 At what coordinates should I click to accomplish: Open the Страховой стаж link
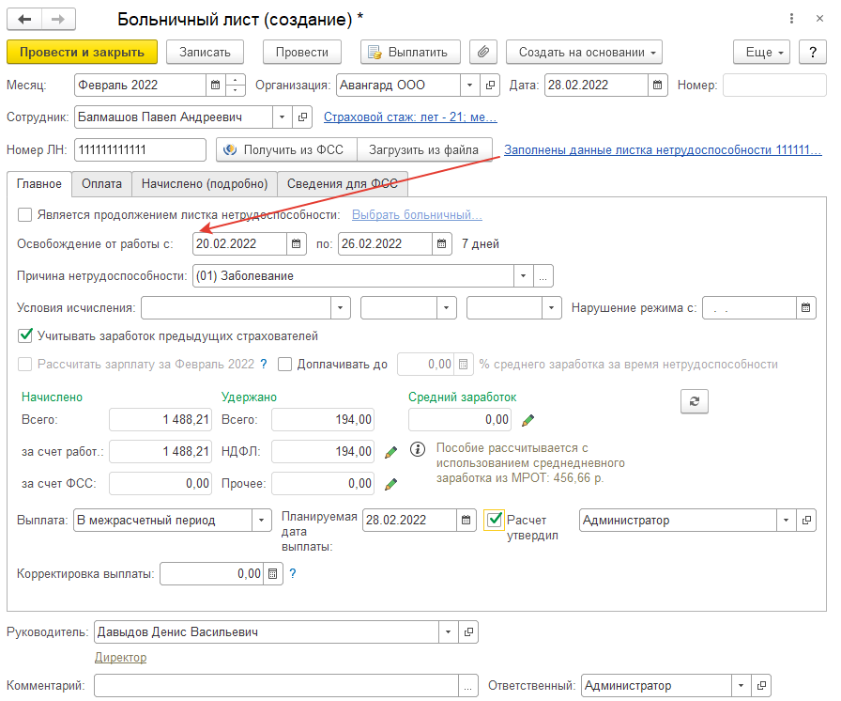410,117
